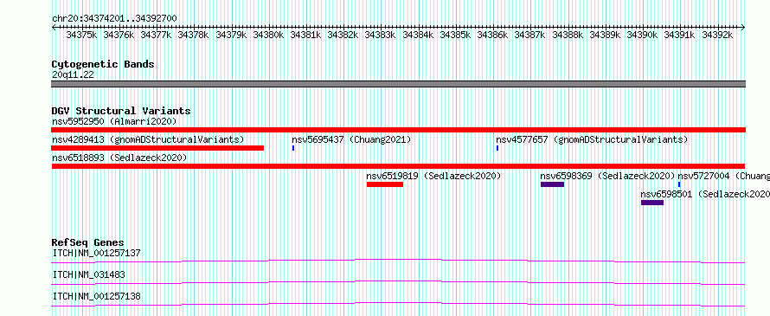Click the blue nsv5727004 variant marker
Viewport: 770px width, 316px height.
click(x=679, y=184)
